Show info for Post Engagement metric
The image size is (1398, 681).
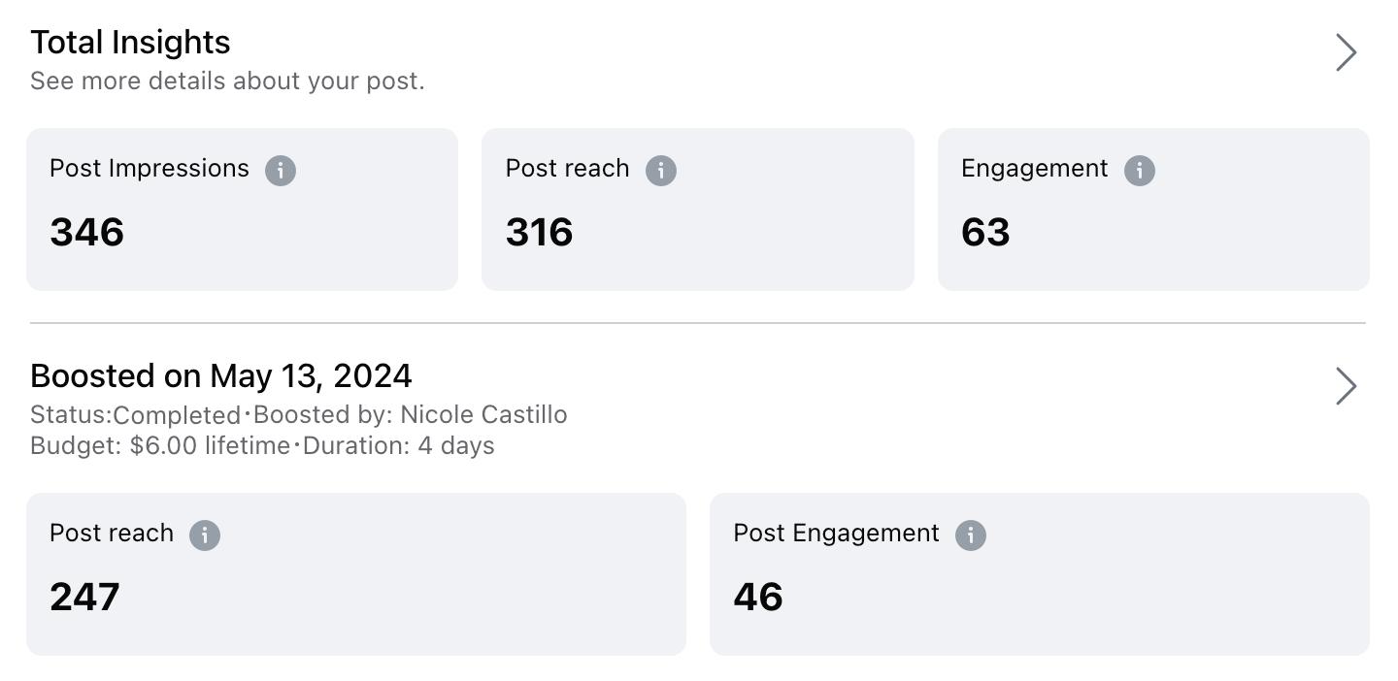click(x=971, y=535)
